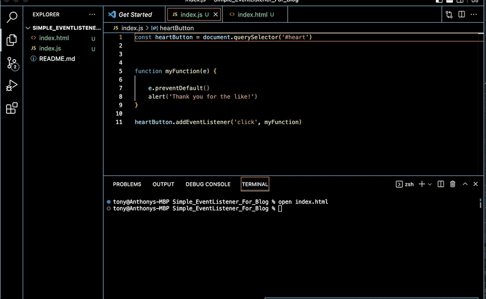The height and width of the screenshot is (299, 486).
Task: Open changes compare icon in editor toolbar
Action: [449, 14]
